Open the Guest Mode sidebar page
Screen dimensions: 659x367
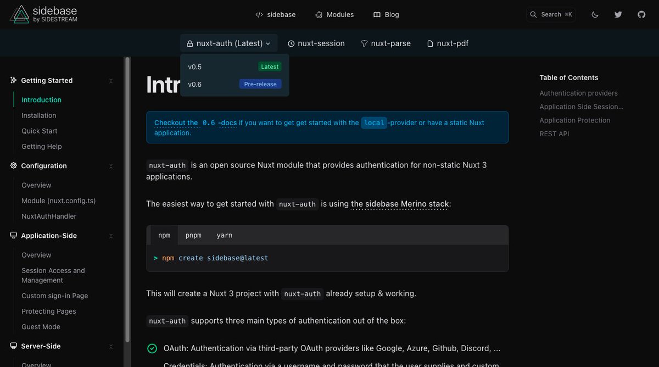[41, 326]
